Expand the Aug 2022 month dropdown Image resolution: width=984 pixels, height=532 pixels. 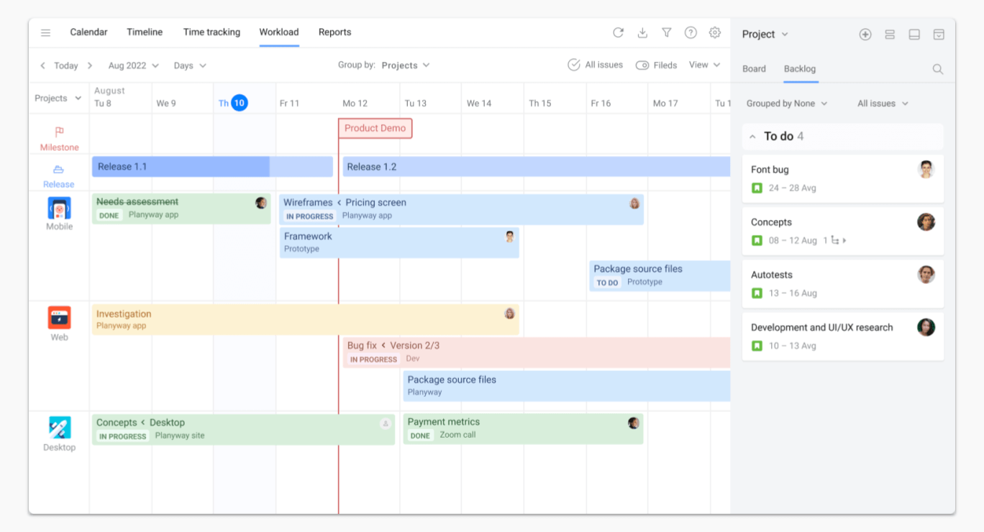tap(133, 65)
